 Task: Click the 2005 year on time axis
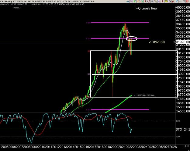pyautogui.click(x=5, y=147)
